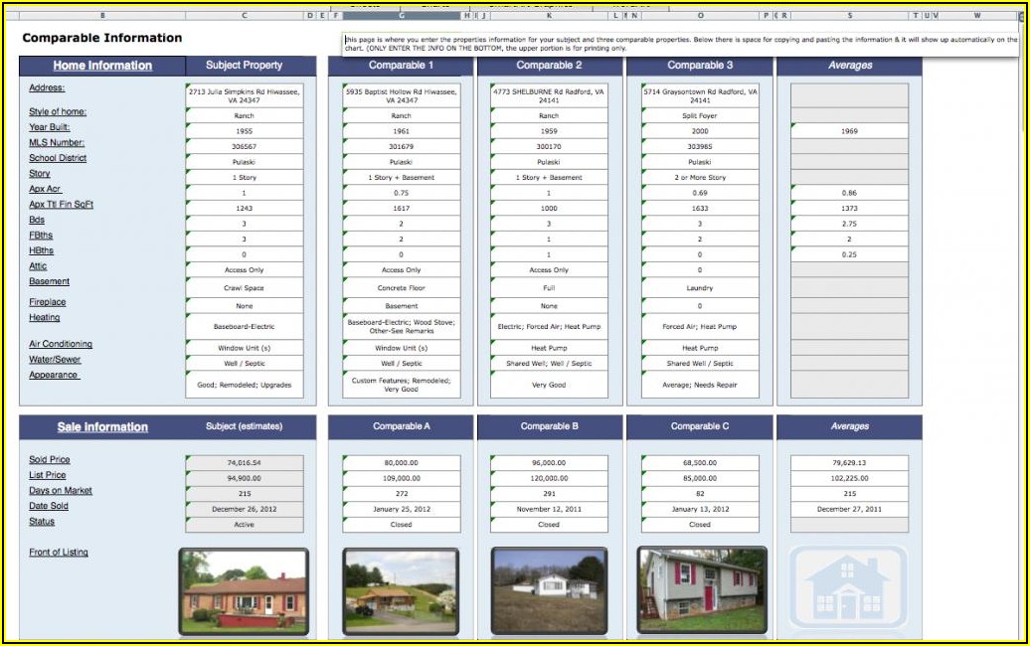Click the Comparable 1 MLS Number cell 301679
This screenshot has width=1030, height=646.
coord(402,146)
